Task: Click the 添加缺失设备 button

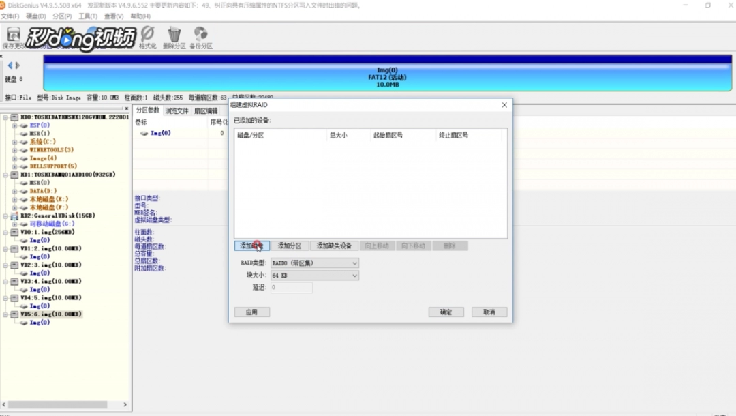Action: [334, 246]
